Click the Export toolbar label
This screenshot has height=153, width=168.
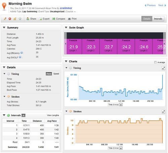[x=46, y=19]
